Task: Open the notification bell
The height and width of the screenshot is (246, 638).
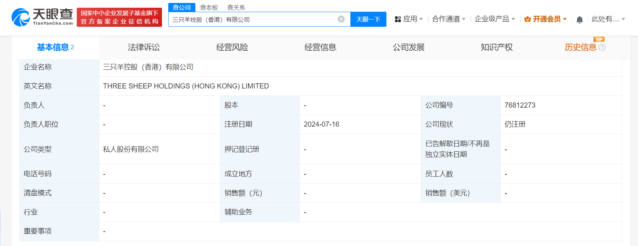Action: point(580,19)
